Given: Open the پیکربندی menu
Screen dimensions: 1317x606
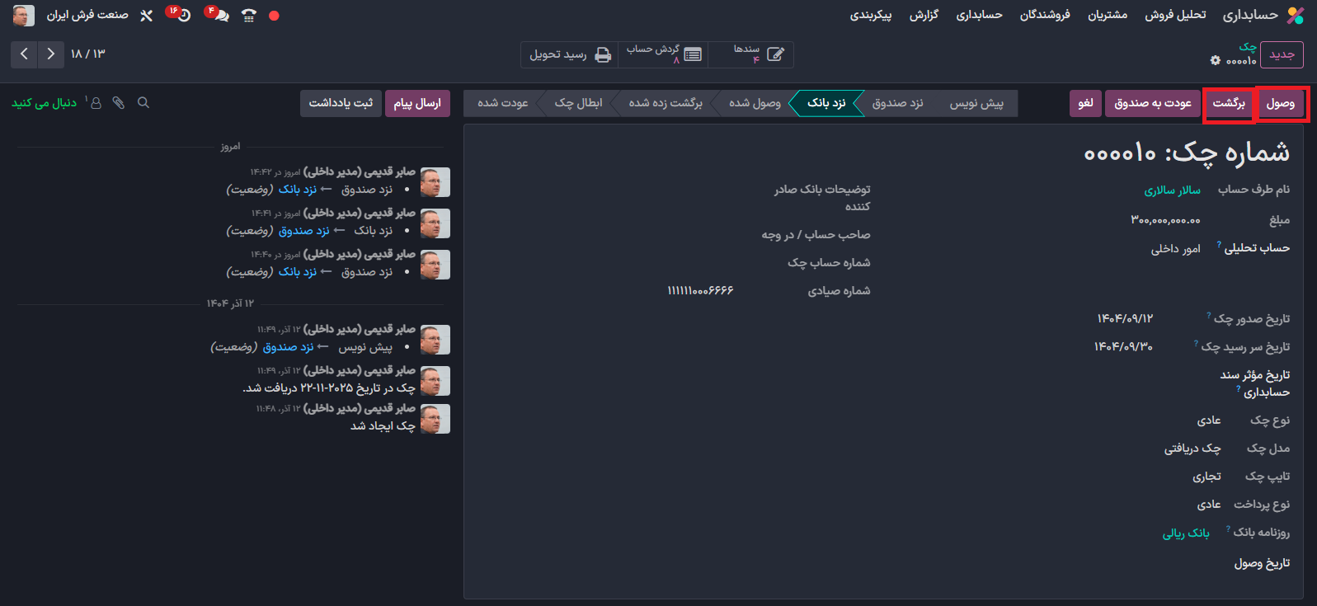Looking at the screenshot, I should (871, 16).
